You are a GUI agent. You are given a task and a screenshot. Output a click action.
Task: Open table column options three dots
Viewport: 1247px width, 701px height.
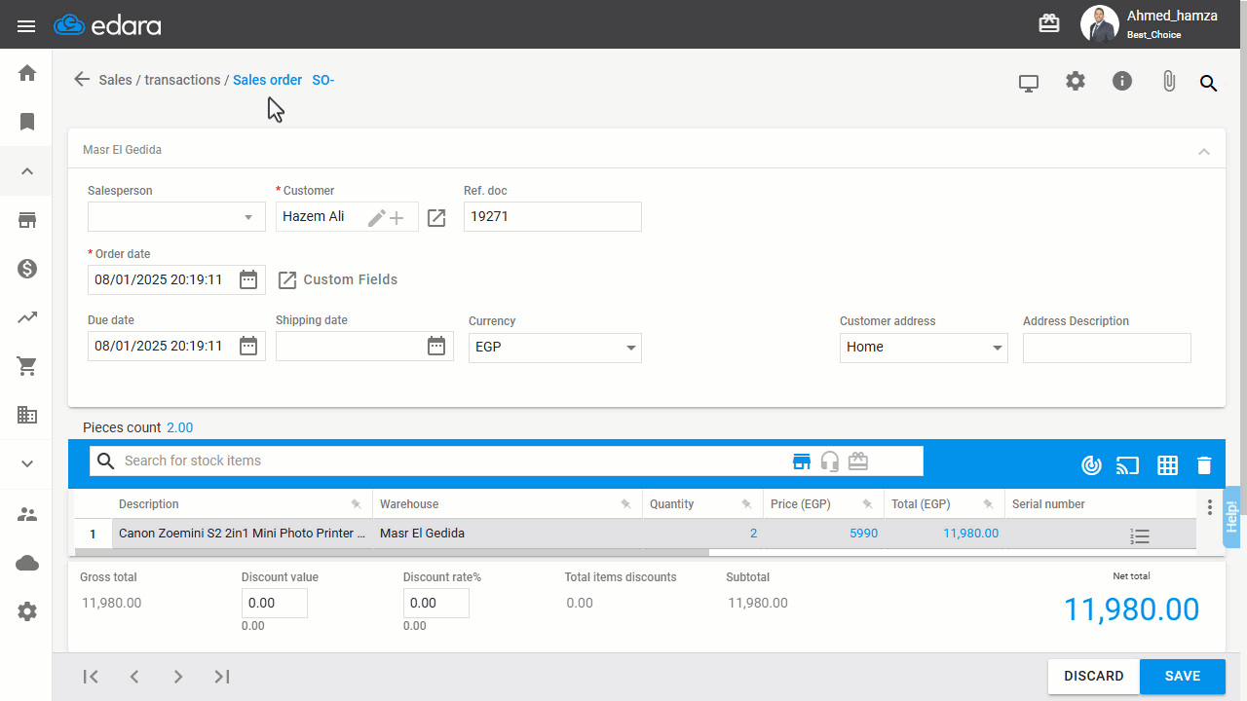1210,507
